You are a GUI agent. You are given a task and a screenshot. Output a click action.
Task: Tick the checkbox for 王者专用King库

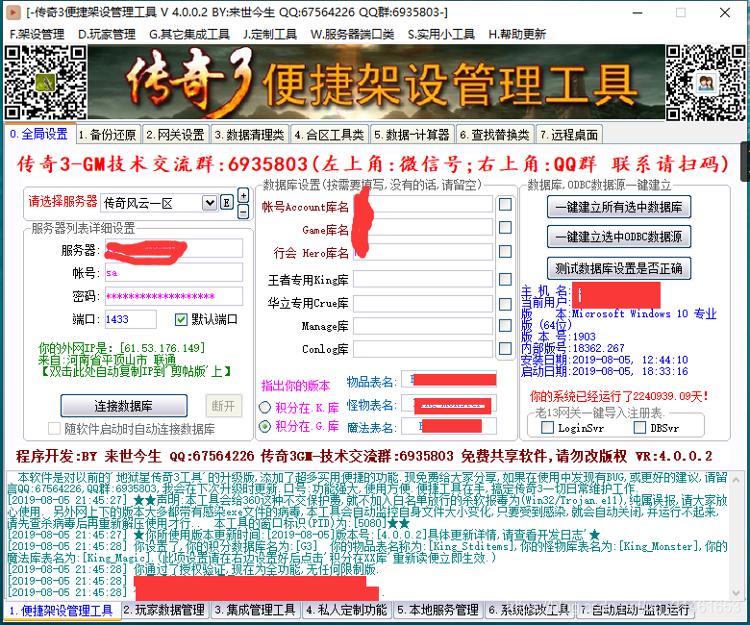click(x=505, y=279)
